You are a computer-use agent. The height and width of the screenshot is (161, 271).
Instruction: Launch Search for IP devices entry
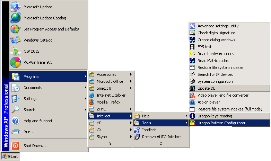coord(229,74)
